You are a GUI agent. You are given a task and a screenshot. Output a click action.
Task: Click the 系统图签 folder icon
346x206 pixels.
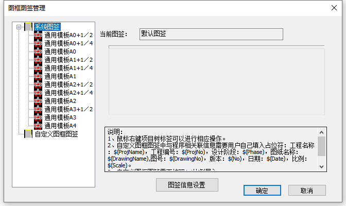coord(28,27)
